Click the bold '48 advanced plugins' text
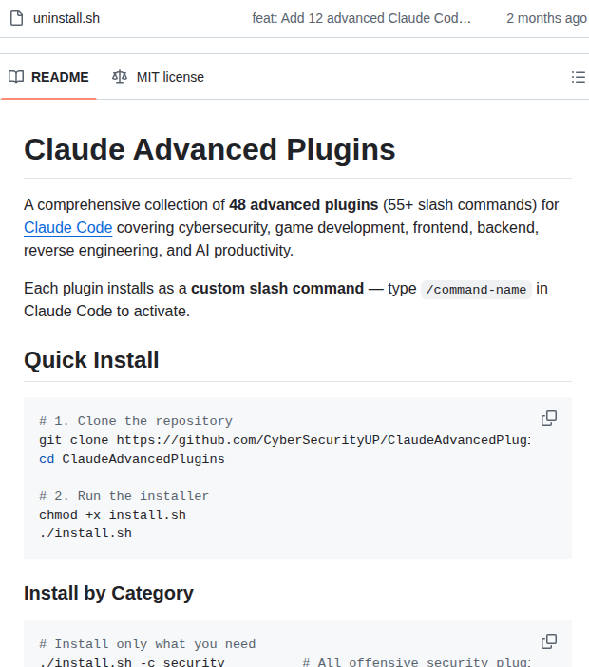This screenshot has width=589, height=667. (x=304, y=204)
